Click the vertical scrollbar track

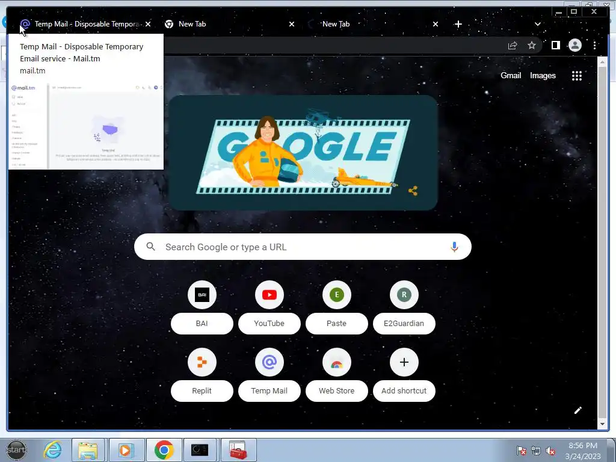pyautogui.click(x=602, y=243)
